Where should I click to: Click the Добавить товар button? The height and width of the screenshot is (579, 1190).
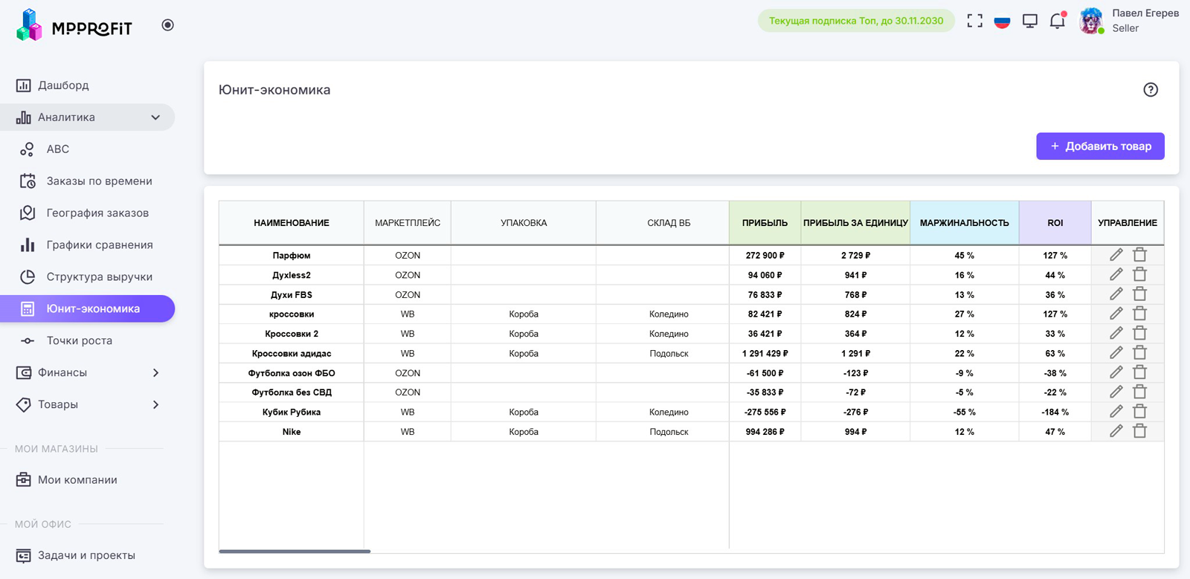click(x=1100, y=146)
